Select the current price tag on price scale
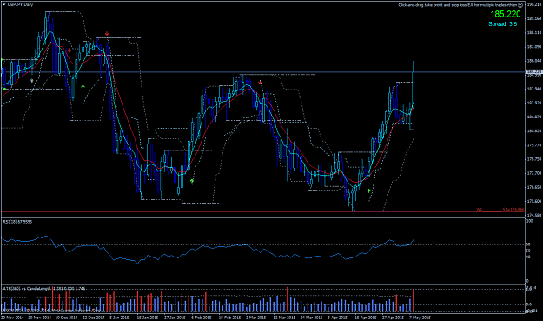This screenshot has width=543, height=321. pos(533,72)
